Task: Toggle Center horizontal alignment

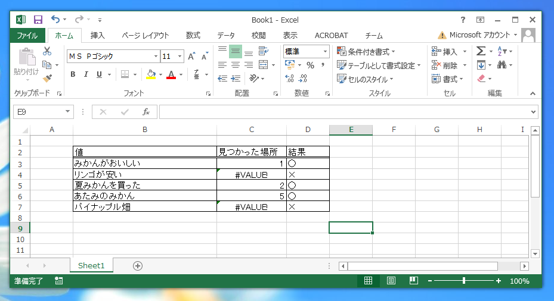Action: tap(236, 65)
